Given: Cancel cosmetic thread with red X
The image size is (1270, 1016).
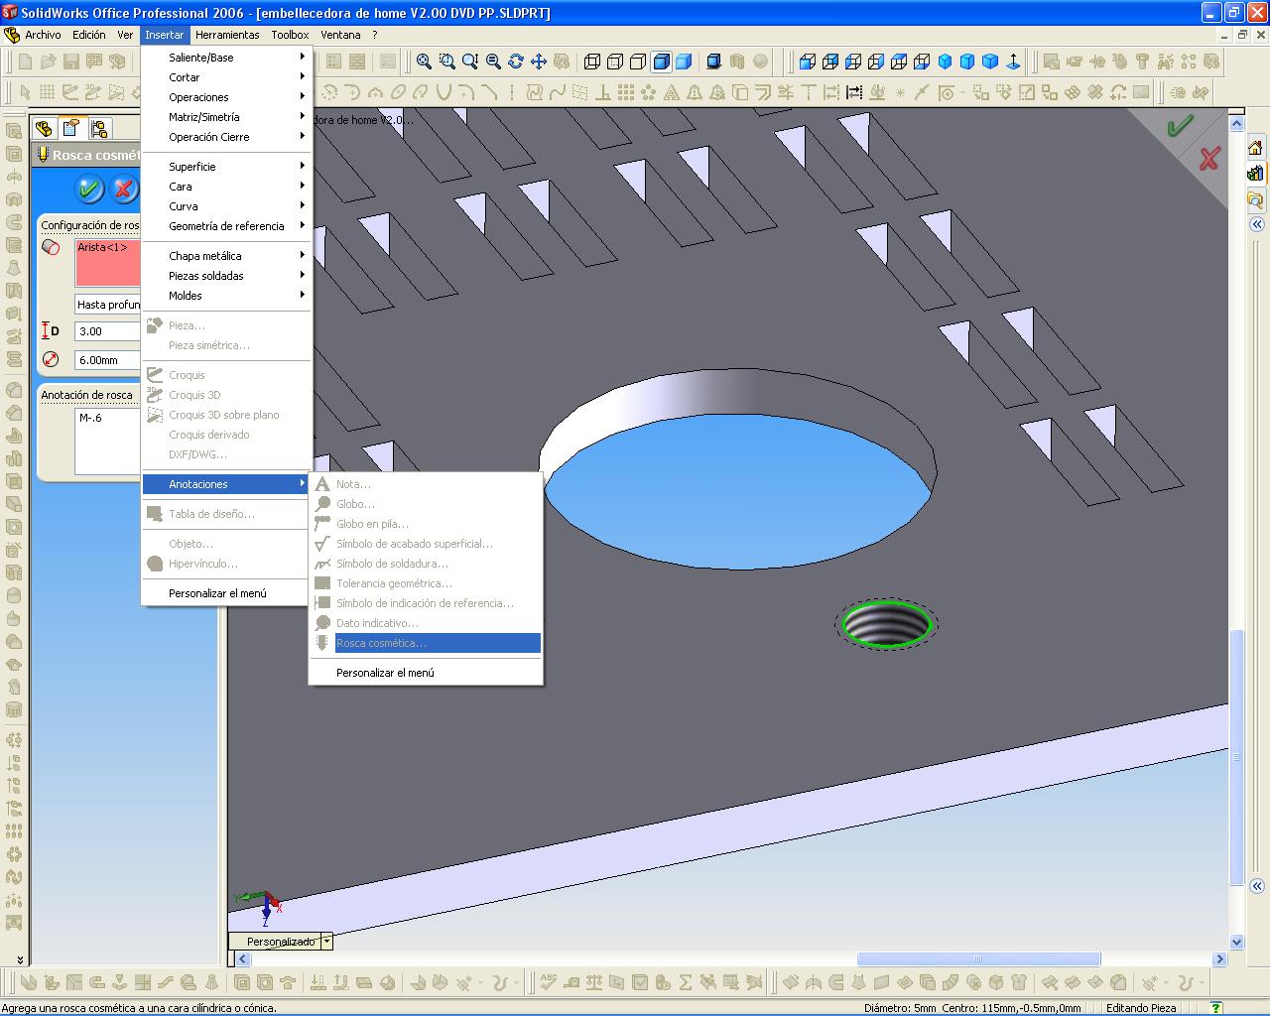Looking at the screenshot, I should [124, 189].
